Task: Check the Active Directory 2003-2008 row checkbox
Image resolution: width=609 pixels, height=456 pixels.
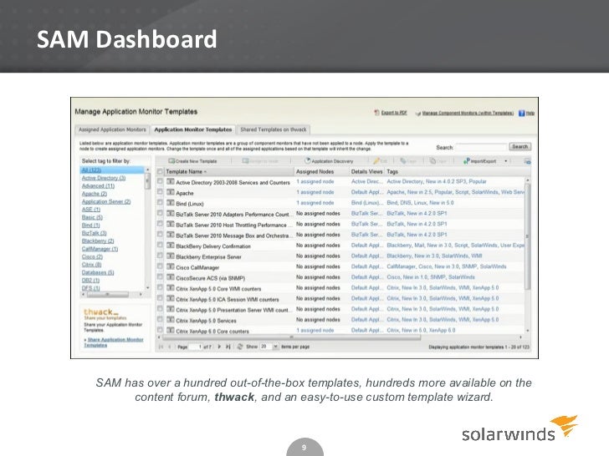Action: coord(160,181)
